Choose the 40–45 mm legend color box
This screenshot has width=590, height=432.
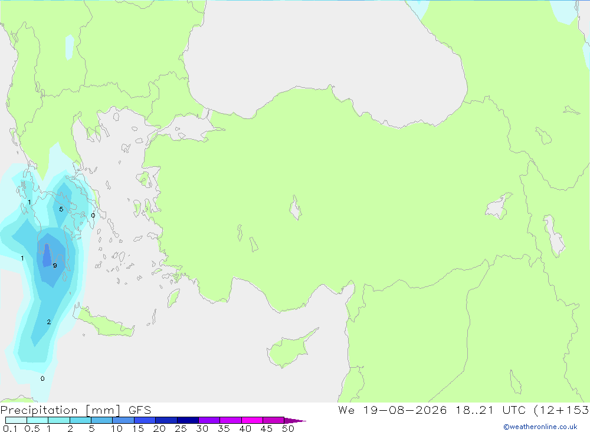pyautogui.click(x=252, y=420)
